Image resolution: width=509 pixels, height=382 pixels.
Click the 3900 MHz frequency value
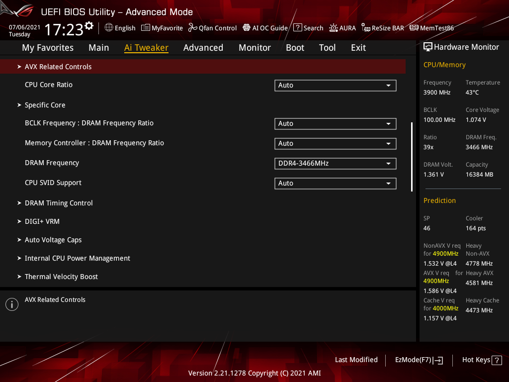pos(437,93)
